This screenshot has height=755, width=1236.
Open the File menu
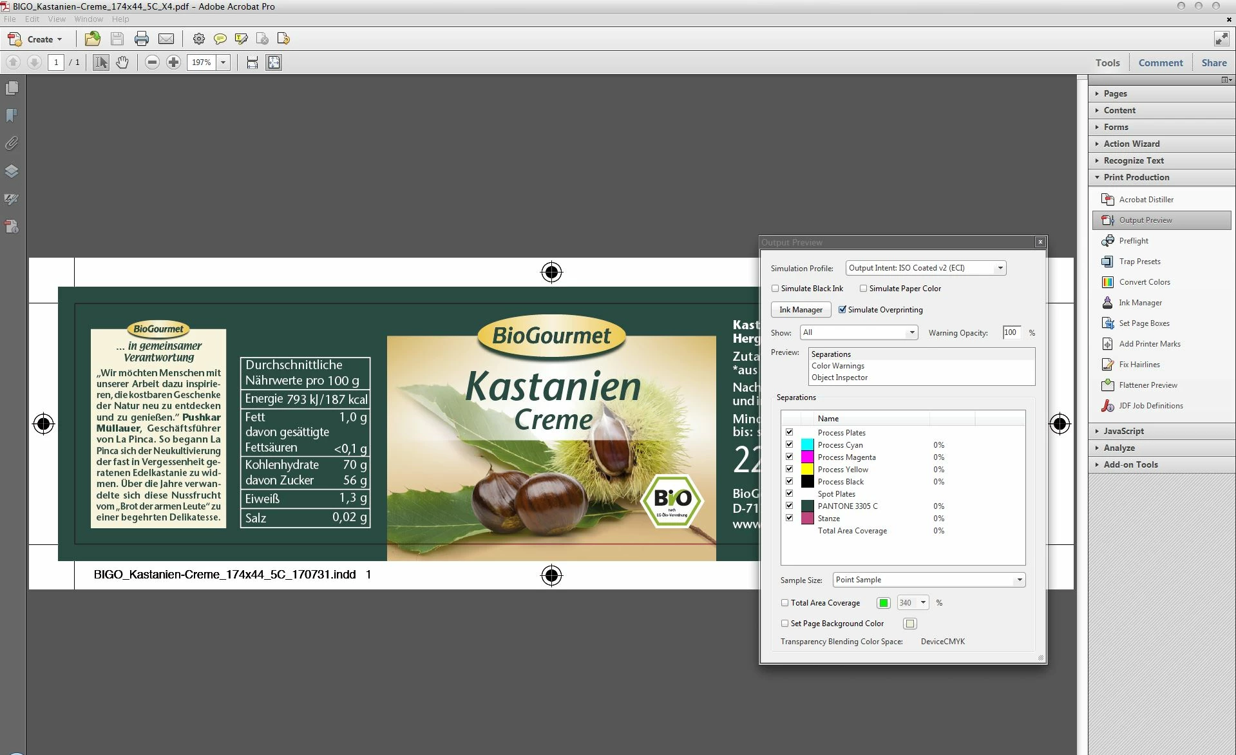point(10,19)
